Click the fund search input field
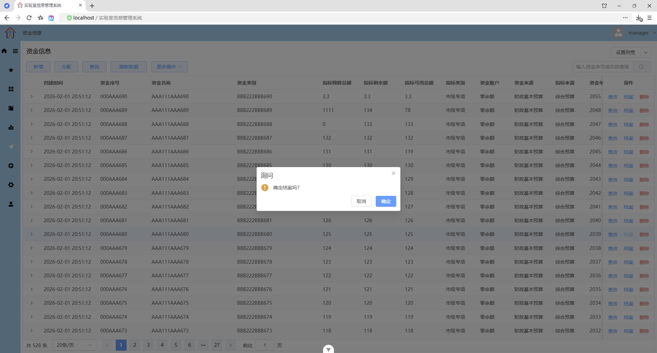The image size is (657, 353). [x=603, y=67]
